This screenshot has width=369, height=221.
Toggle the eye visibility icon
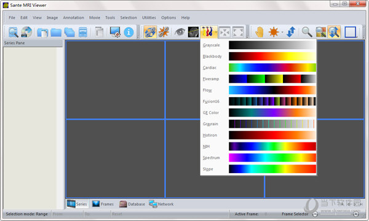[x=180, y=32]
